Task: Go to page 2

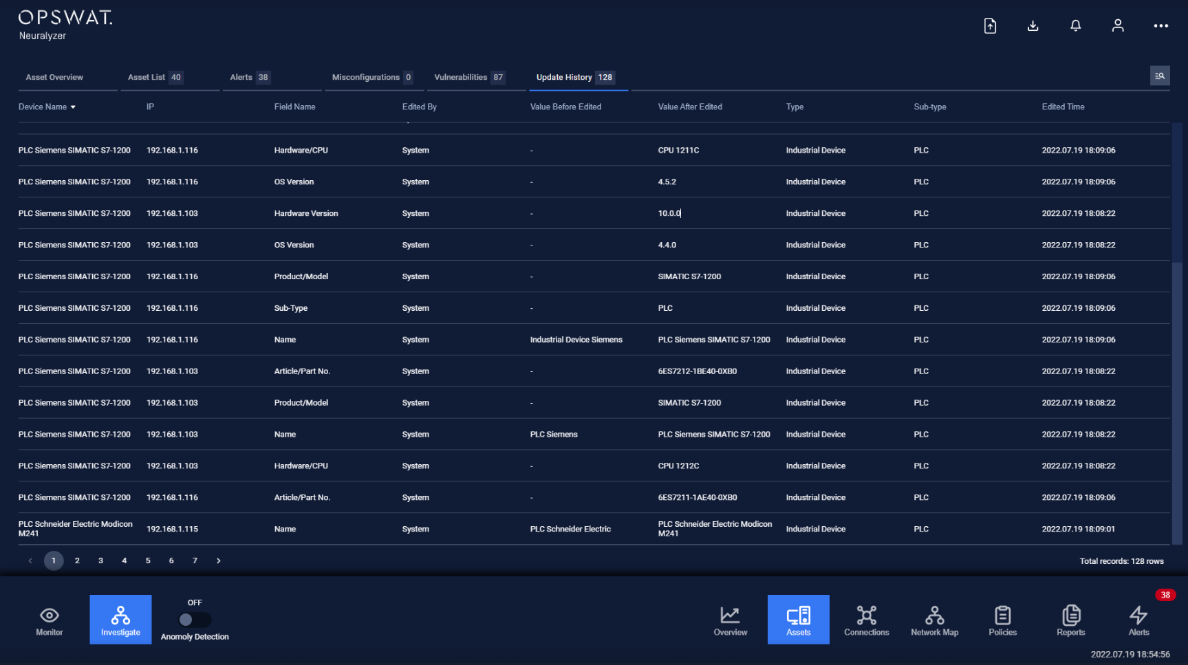Action: point(77,560)
